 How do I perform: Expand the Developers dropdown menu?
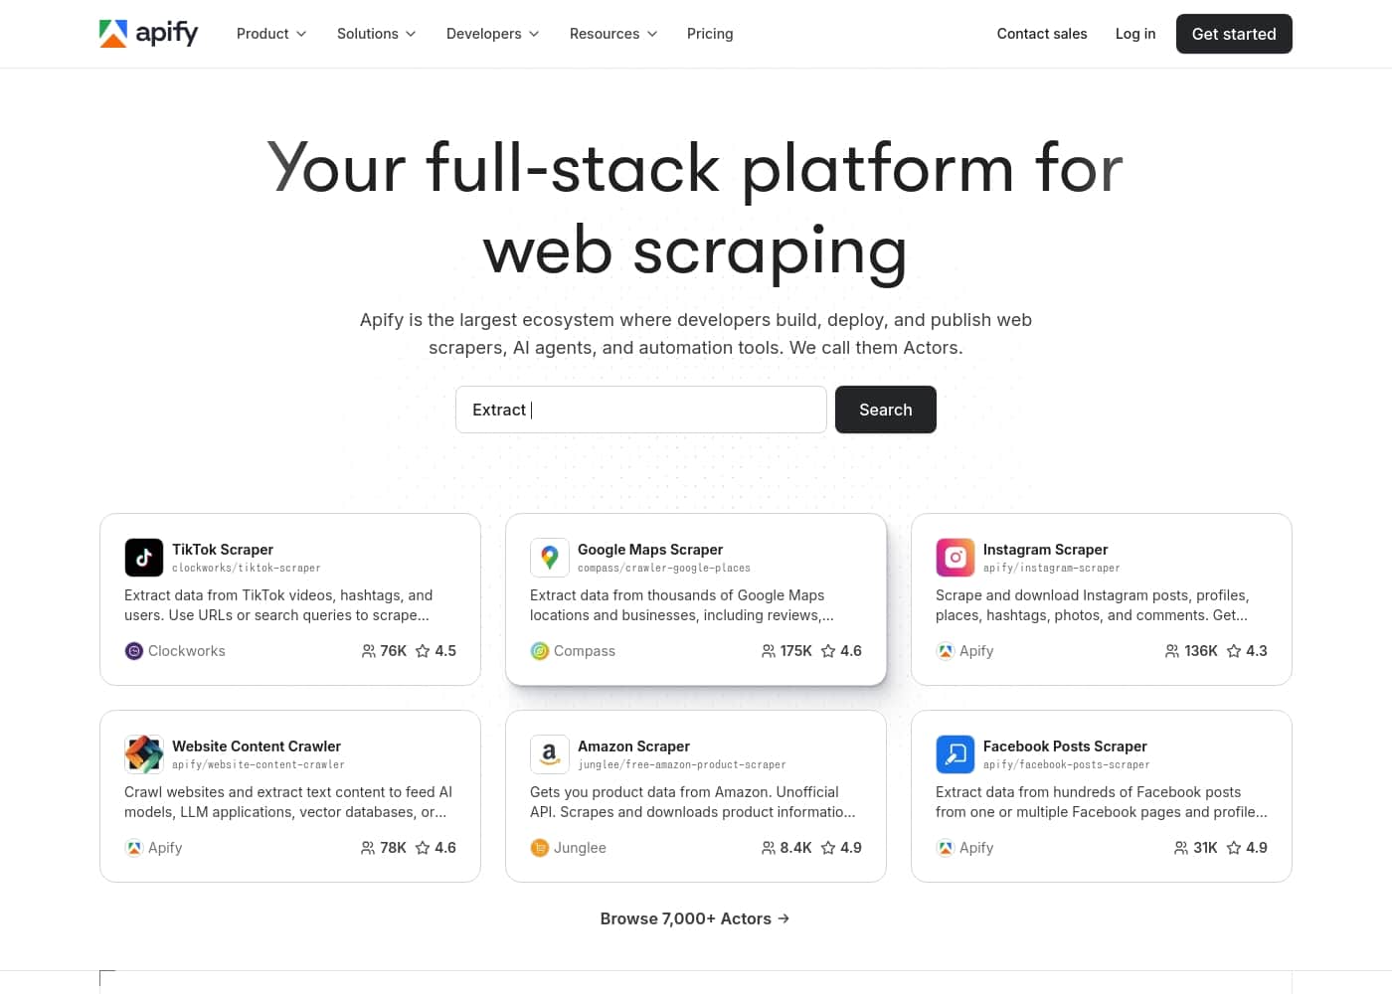[493, 34]
